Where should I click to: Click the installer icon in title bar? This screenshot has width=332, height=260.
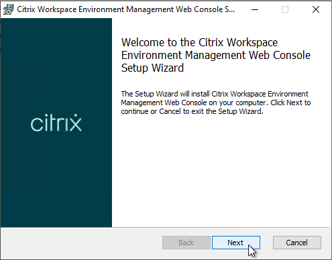(8, 9)
